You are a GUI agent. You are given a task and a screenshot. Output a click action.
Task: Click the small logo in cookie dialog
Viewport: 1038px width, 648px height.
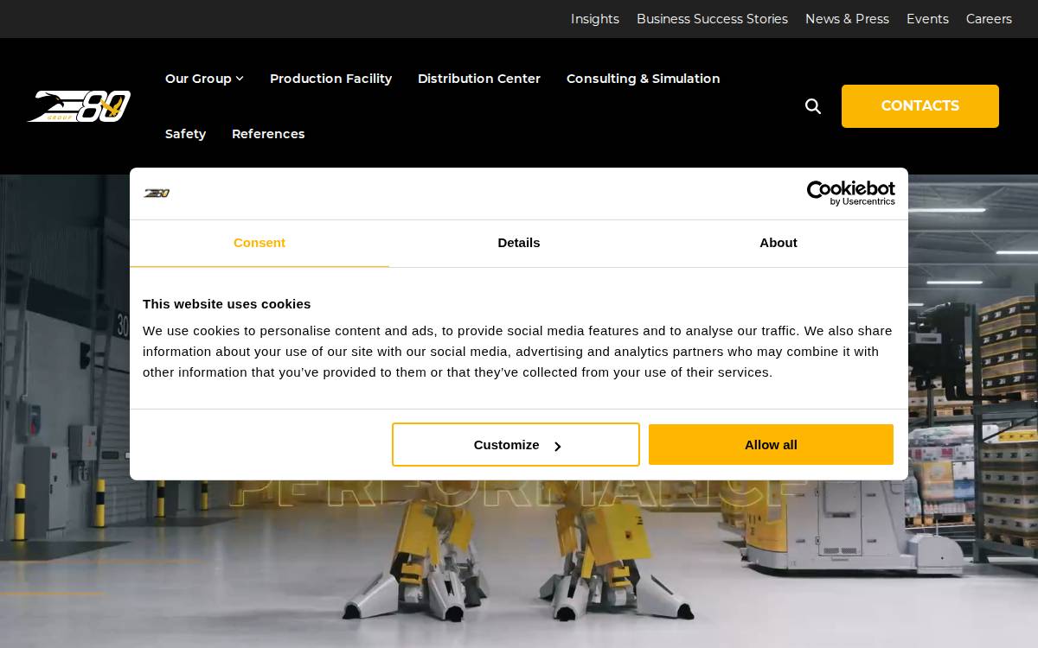coord(157,194)
